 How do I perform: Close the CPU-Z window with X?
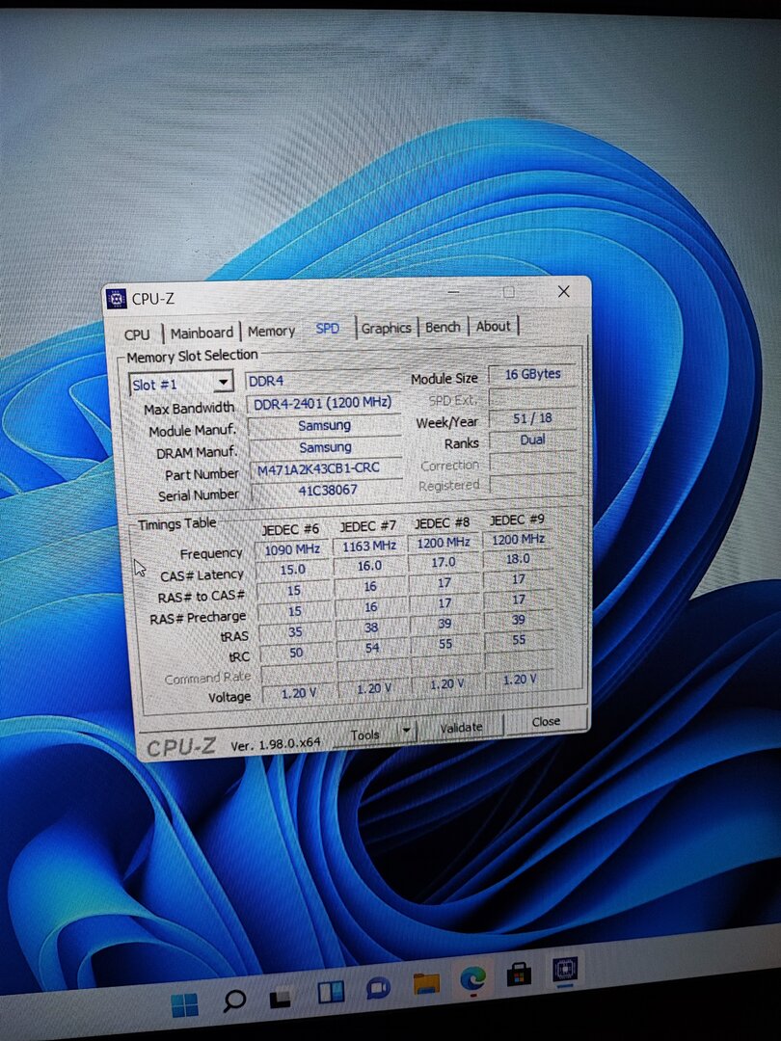click(564, 291)
